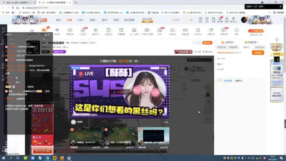Open the alarm clock 开播提醒 icon
The image size is (286, 161).
coord(121,31)
